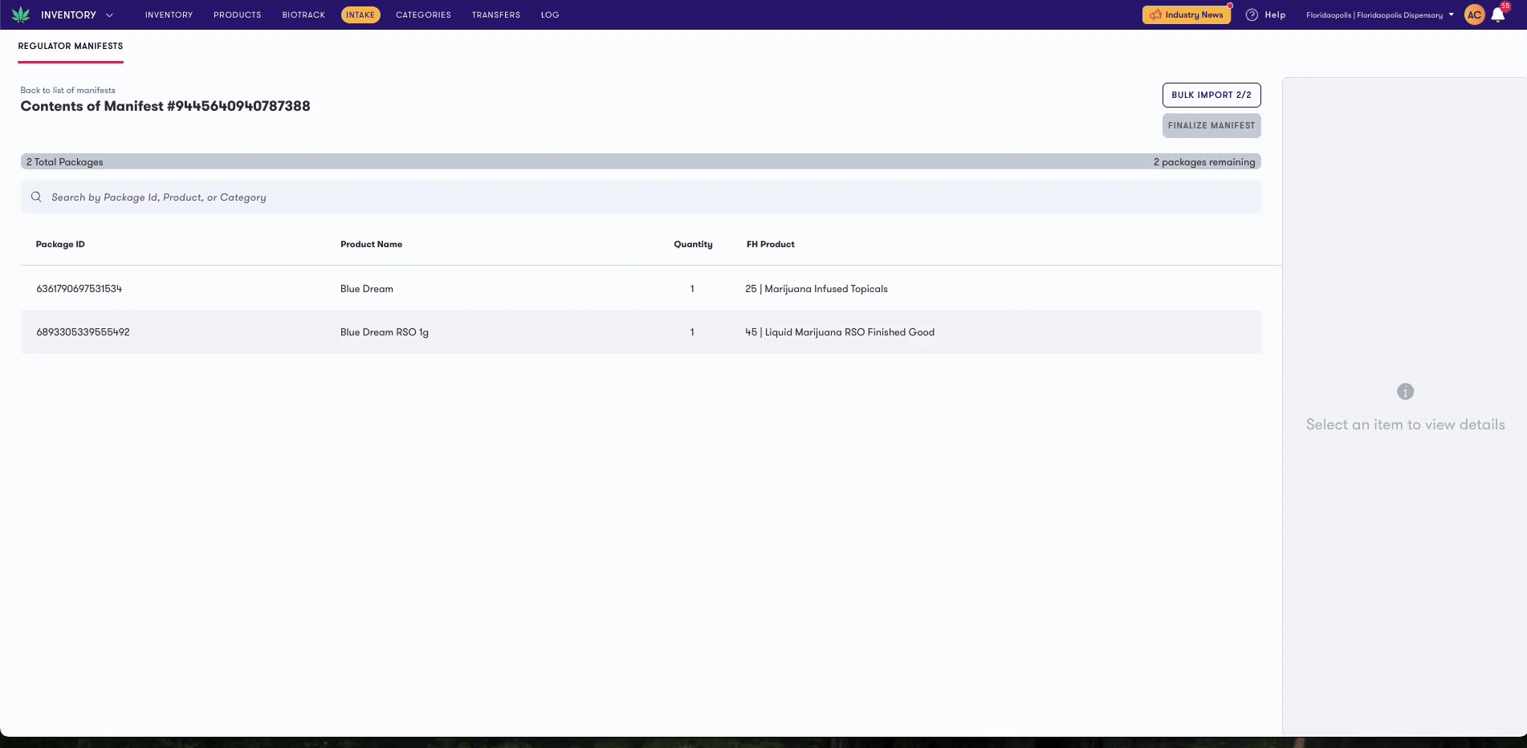Click the FH Product column header
The image size is (1527, 748).
770,244
